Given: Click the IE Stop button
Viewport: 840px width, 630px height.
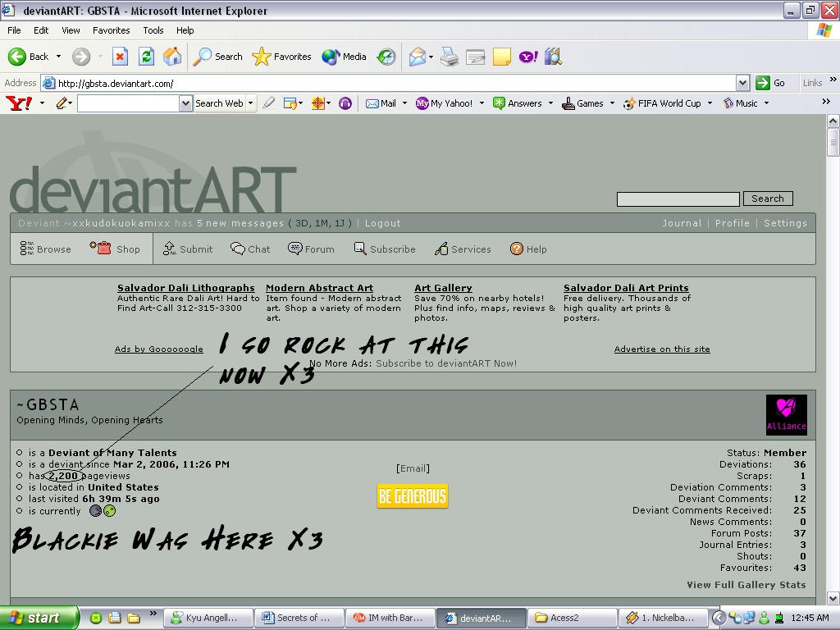Looking at the screenshot, I should 120,57.
